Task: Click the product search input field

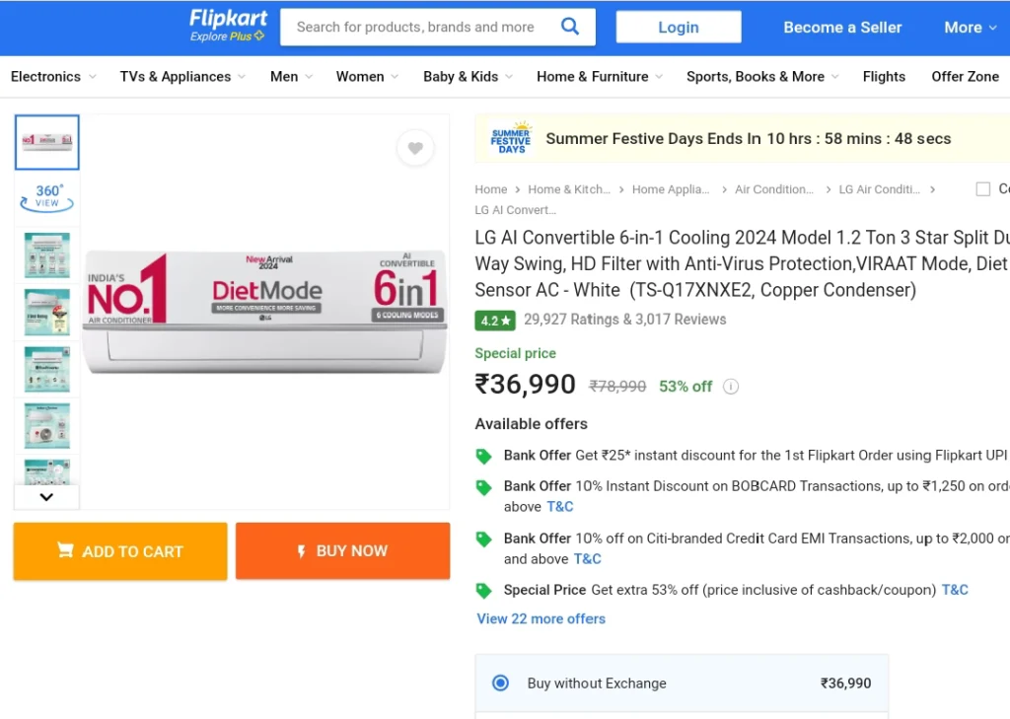Action: [x=418, y=27]
